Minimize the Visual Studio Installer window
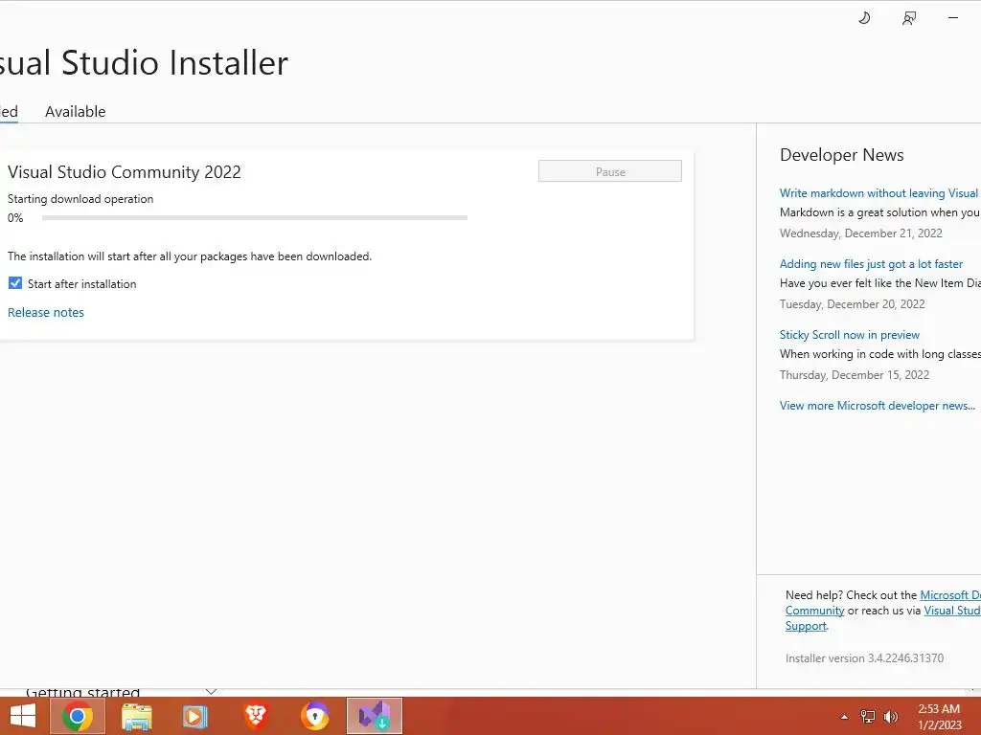This screenshot has width=981, height=735. point(953,18)
